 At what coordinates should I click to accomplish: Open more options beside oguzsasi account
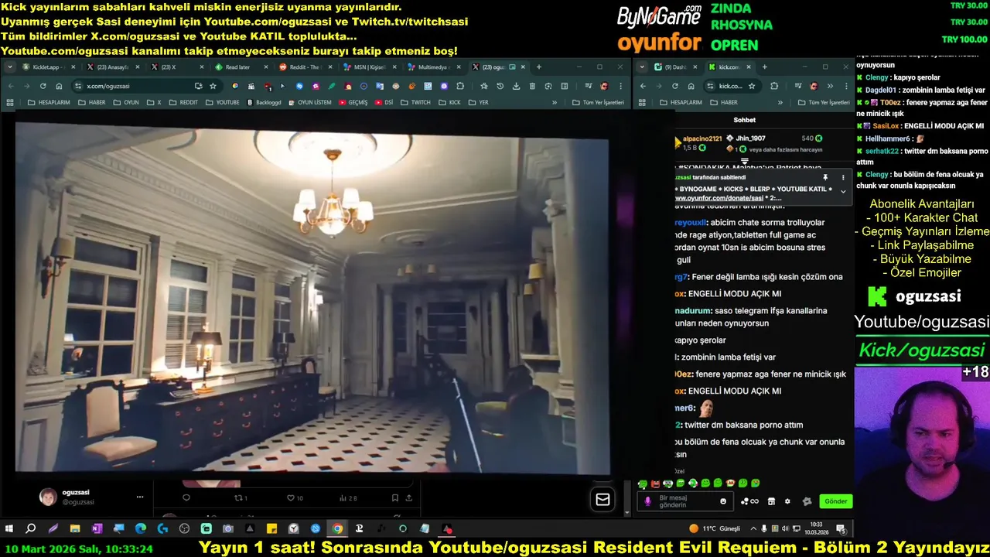(x=139, y=497)
